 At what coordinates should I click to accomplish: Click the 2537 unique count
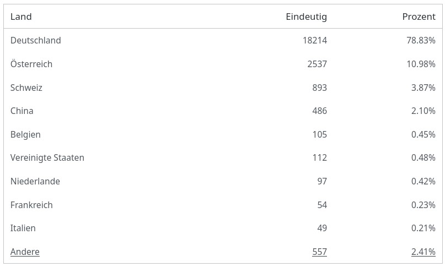pos(317,64)
